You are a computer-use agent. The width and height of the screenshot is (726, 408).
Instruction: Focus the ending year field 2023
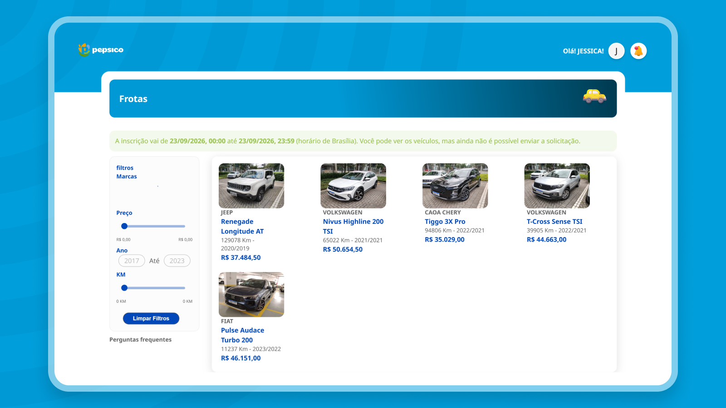point(177,261)
